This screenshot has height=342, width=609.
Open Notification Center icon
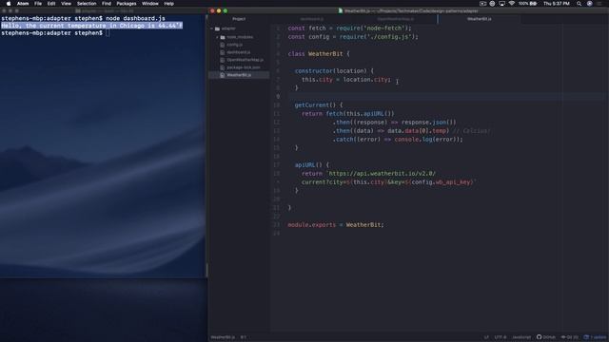tap(600, 4)
